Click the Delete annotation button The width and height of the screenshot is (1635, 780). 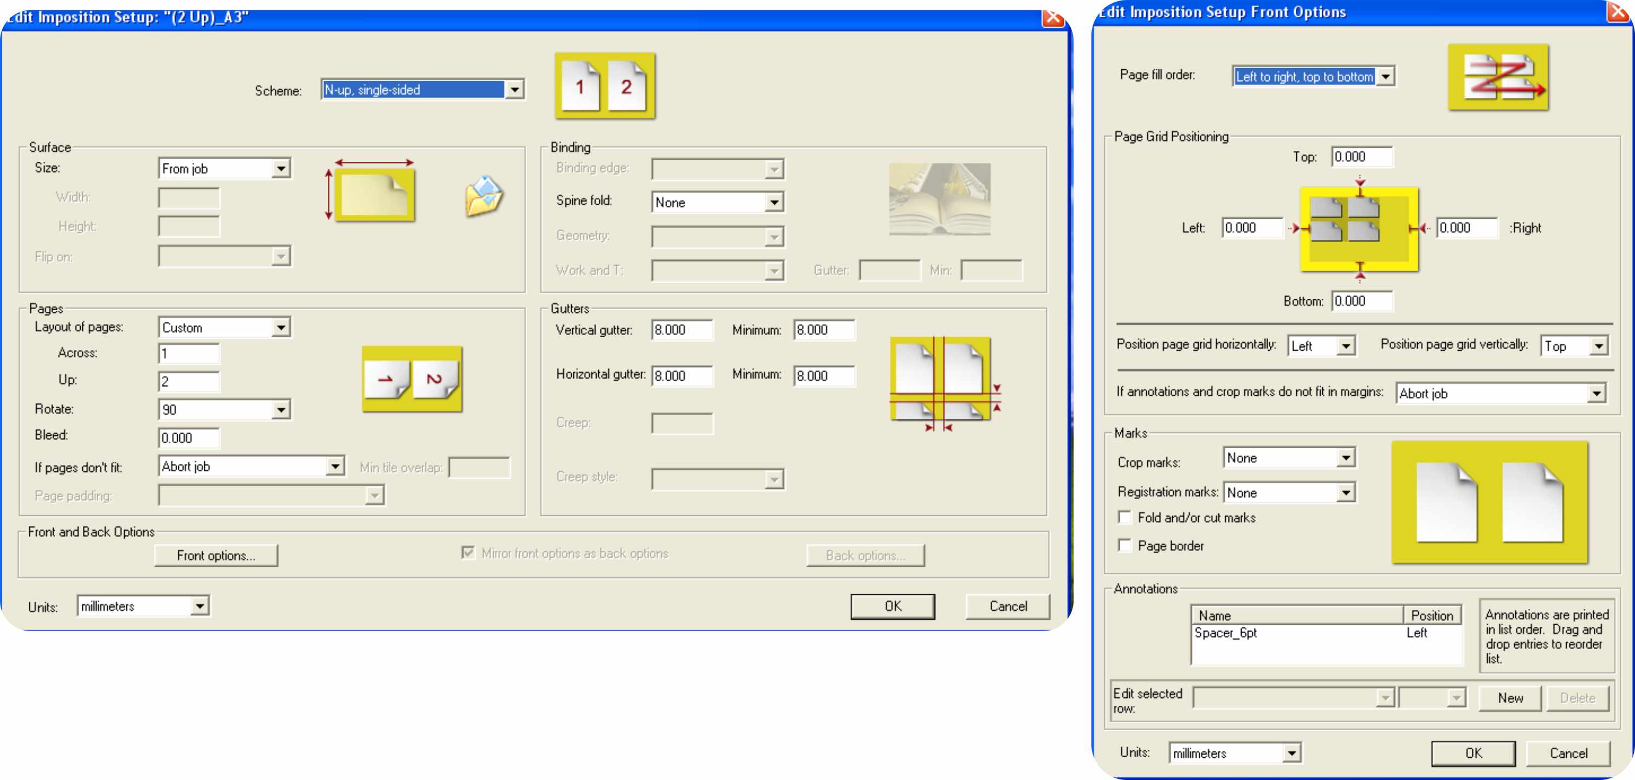pyautogui.click(x=1577, y=698)
